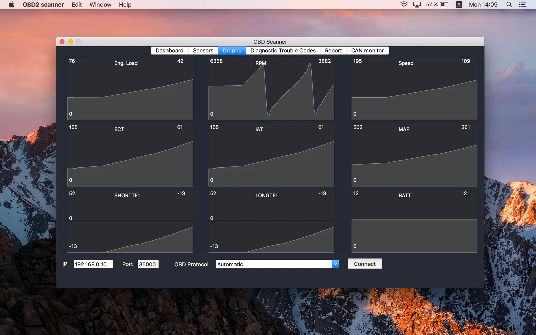Open the Help menu
Image resolution: width=536 pixels, height=335 pixels.
[x=125, y=4]
